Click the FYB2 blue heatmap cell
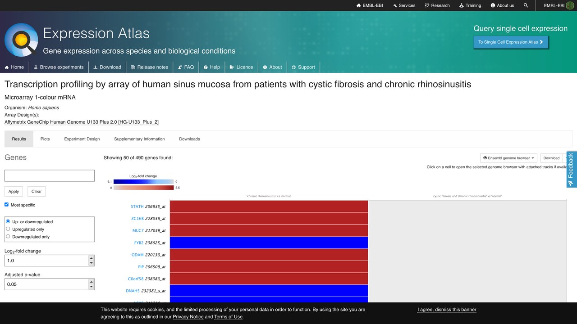The image size is (577, 324). pos(269,243)
